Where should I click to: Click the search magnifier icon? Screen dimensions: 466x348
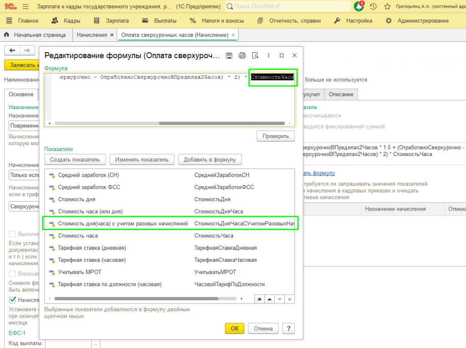point(230,6)
